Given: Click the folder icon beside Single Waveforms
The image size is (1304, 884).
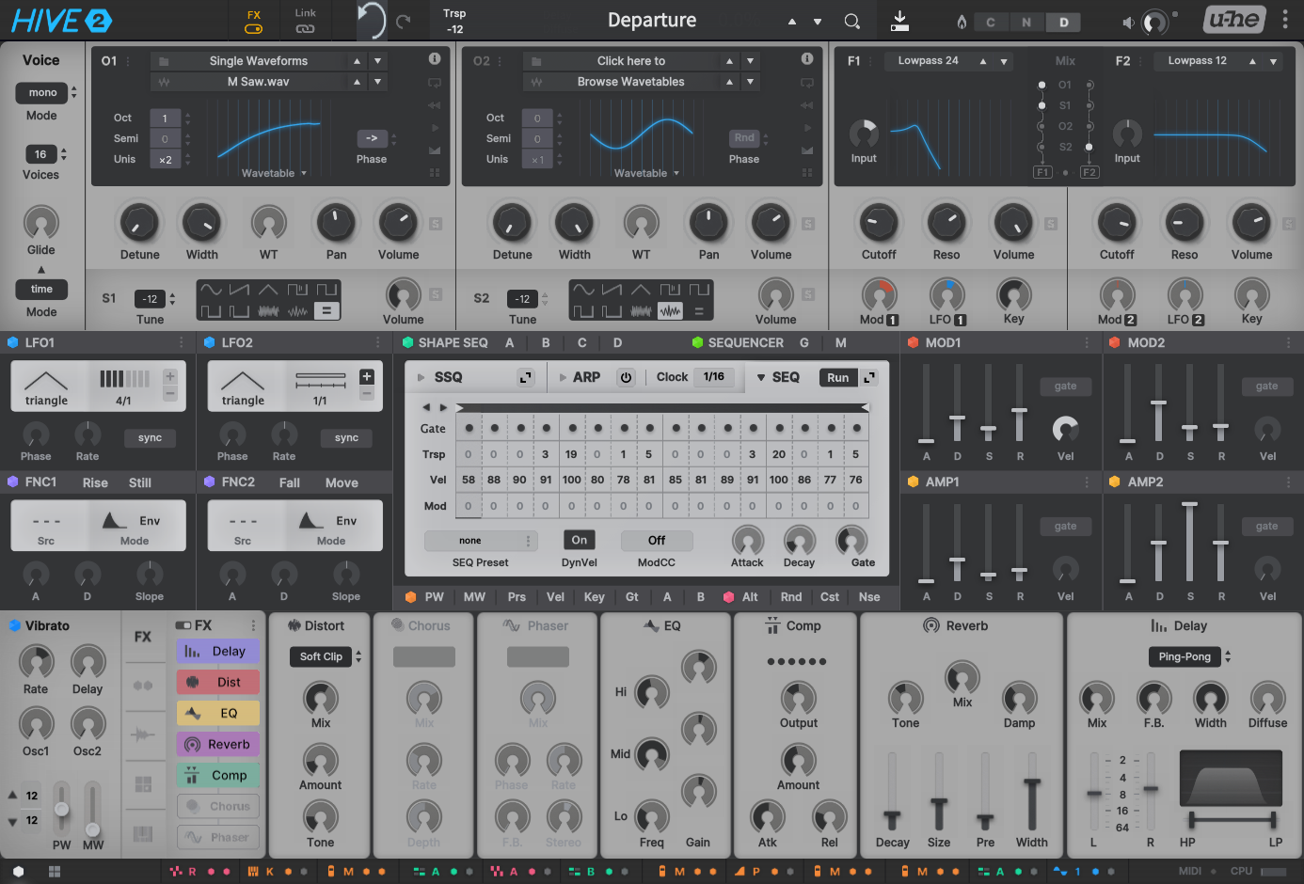Looking at the screenshot, I should pyautogui.click(x=164, y=61).
